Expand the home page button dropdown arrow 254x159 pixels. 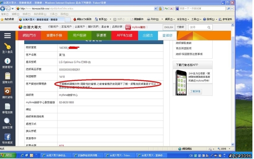pos(110,19)
